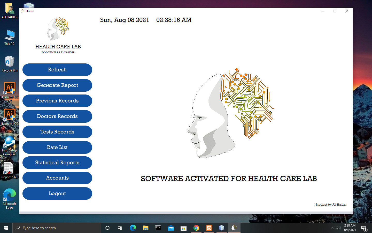Screen dimensions: 372x233
Task: View Doctors Records
Action: point(57,116)
